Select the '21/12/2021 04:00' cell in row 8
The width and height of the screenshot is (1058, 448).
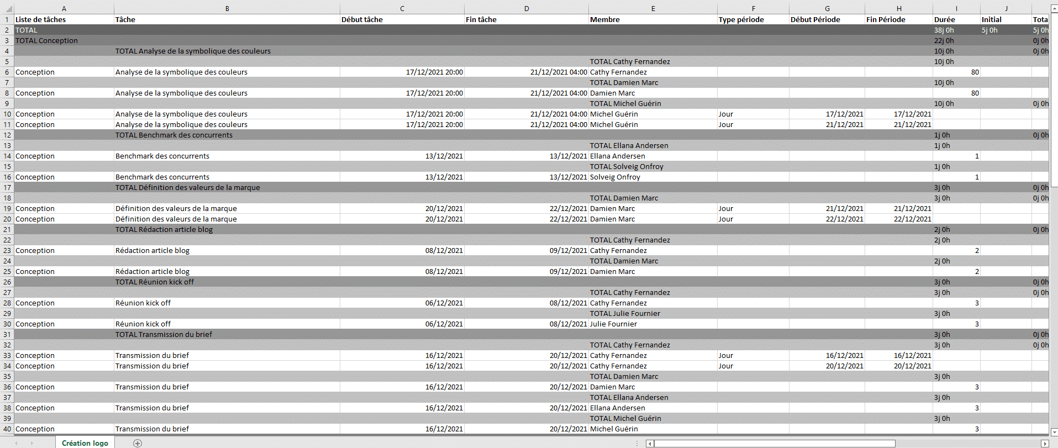pos(527,93)
